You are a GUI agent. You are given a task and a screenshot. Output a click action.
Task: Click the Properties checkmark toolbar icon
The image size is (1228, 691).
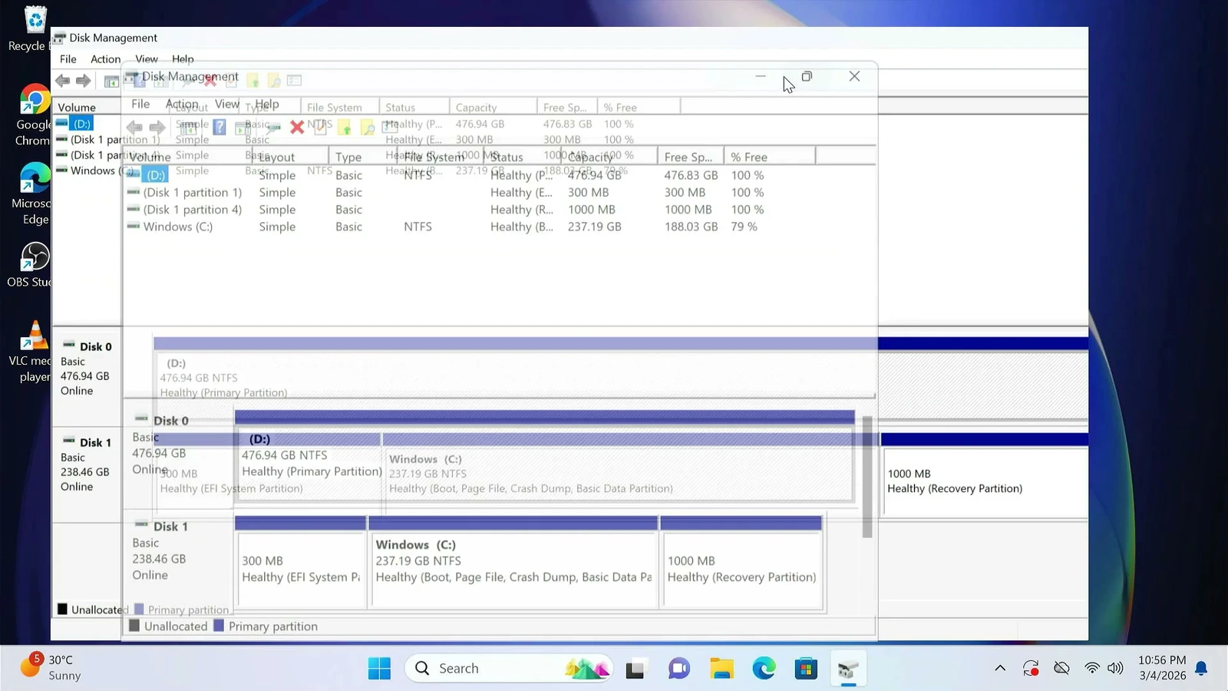tap(320, 127)
